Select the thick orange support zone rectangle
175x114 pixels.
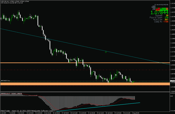[x=85, y=84]
